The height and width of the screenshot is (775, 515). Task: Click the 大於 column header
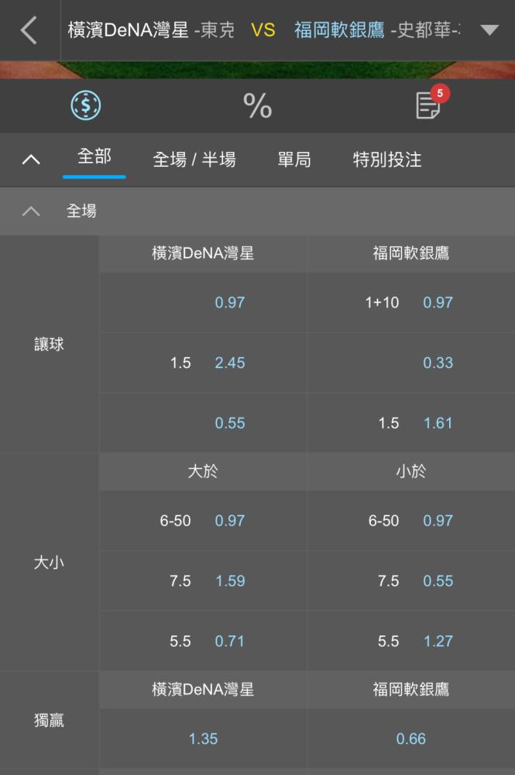click(x=203, y=471)
